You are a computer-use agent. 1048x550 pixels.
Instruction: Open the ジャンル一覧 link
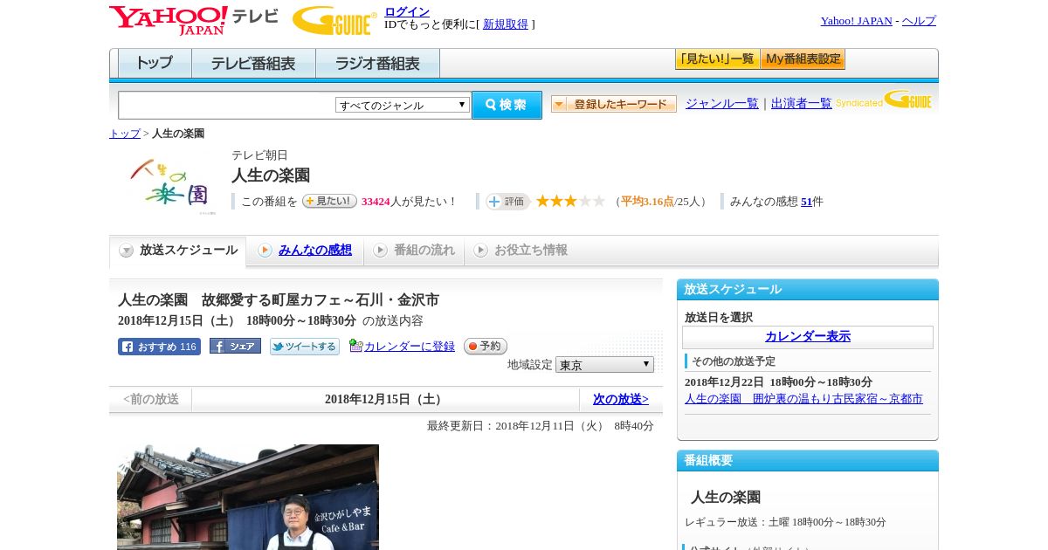point(722,104)
